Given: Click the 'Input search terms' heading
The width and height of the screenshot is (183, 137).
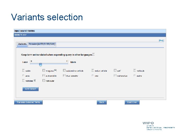Looking at the screenshot, I should pos(24,31).
